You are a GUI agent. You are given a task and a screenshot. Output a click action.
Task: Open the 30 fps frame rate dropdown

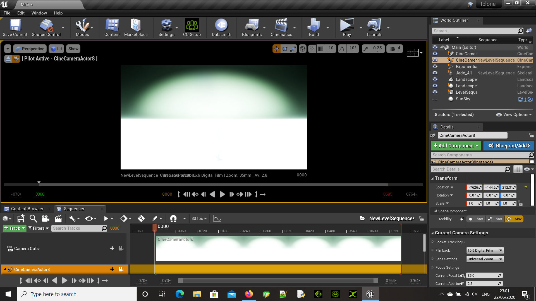[x=199, y=219]
